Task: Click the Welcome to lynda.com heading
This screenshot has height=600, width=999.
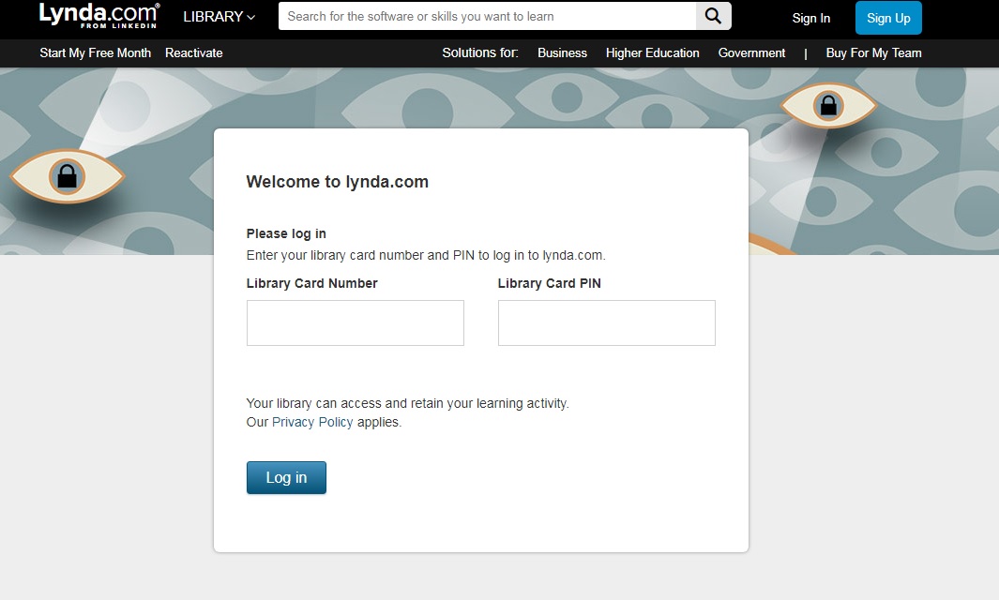Action: 337,182
